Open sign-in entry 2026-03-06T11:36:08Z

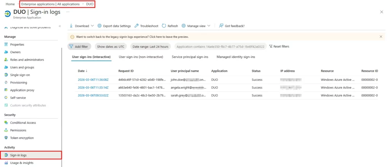(x=93, y=80)
